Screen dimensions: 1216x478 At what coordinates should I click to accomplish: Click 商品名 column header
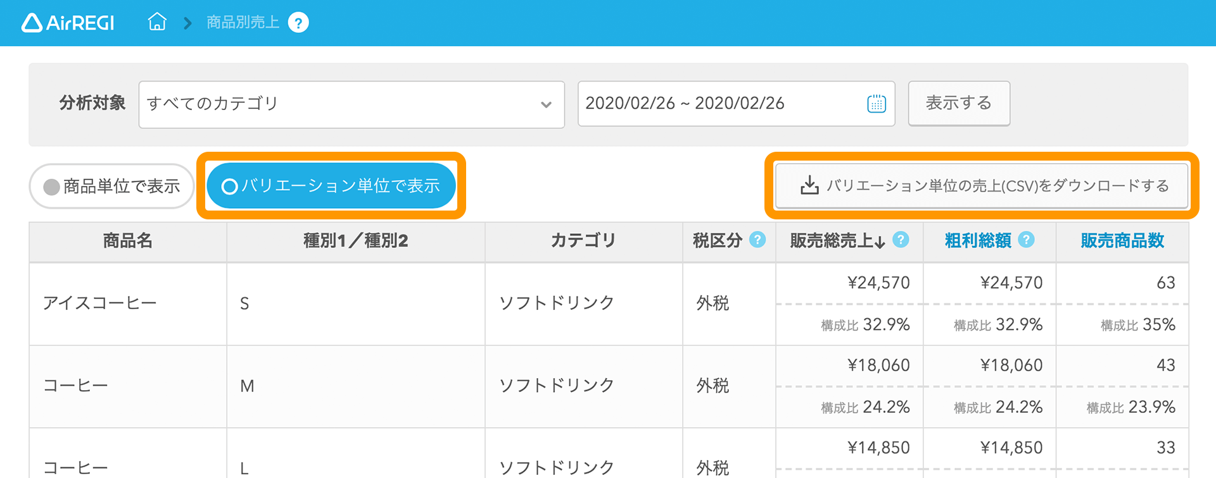(x=128, y=240)
